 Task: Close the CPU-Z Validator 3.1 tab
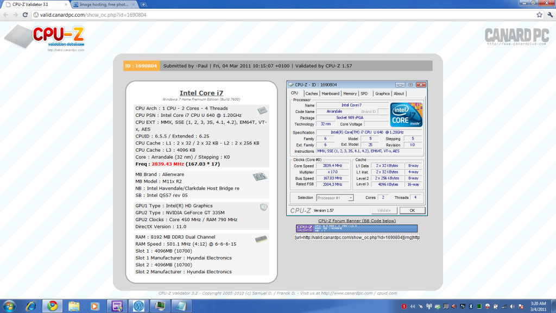click(x=66, y=4)
